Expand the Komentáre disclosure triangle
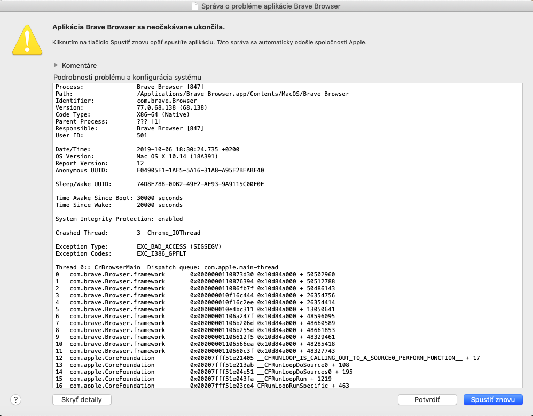 click(56, 65)
